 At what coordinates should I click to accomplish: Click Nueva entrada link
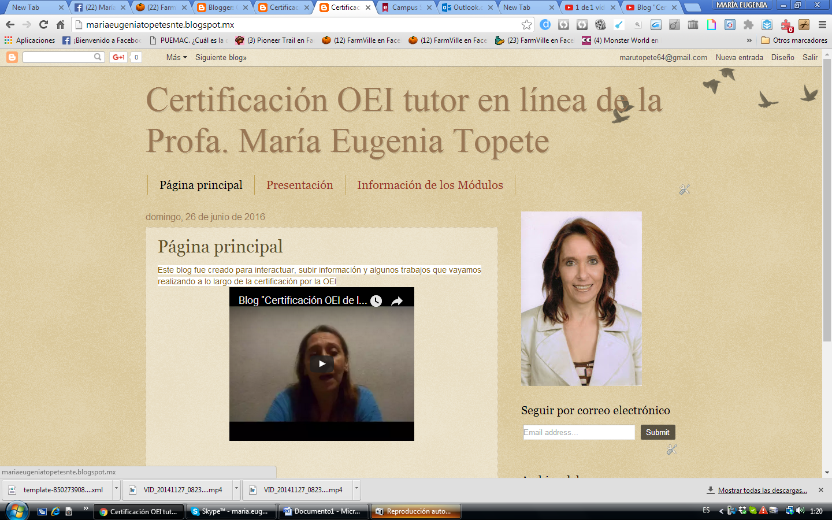739,57
